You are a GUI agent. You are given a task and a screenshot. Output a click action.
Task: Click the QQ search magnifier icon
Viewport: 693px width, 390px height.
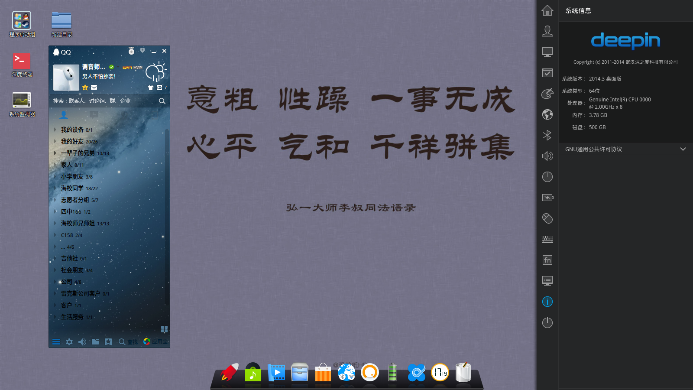pyautogui.click(x=162, y=101)
